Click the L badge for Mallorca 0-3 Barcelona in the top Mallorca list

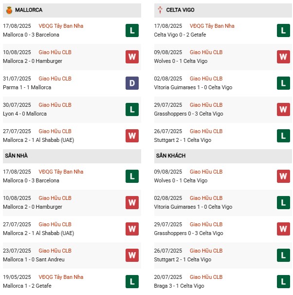132,31
